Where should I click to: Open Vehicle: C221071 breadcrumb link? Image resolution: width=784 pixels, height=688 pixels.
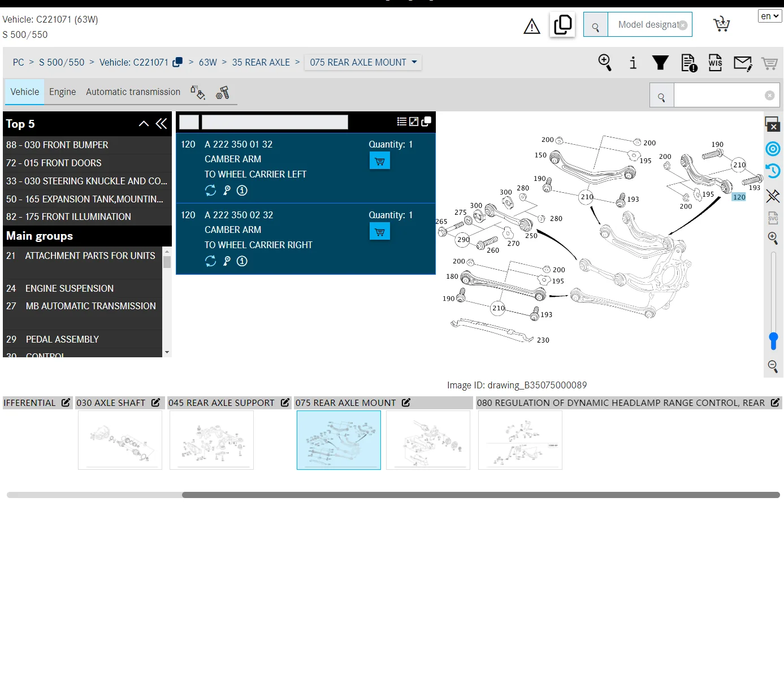(134, 62)
